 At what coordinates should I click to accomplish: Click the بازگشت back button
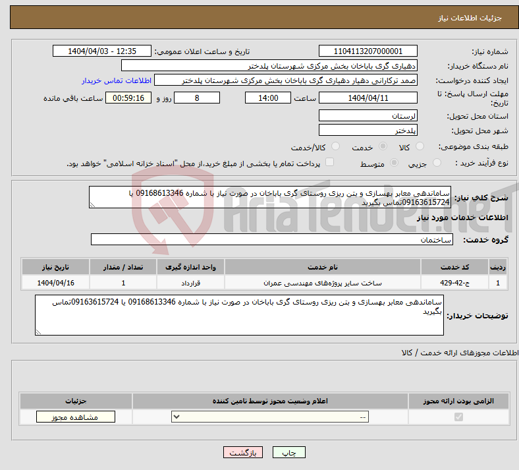(x=243, y=452)
